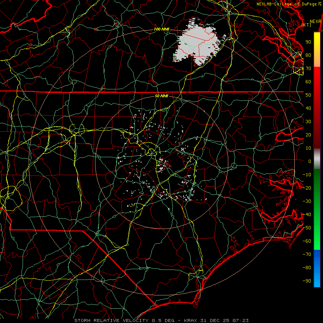
Task: Click the 10 value on velocity scale
Action: tap(308, 148)
